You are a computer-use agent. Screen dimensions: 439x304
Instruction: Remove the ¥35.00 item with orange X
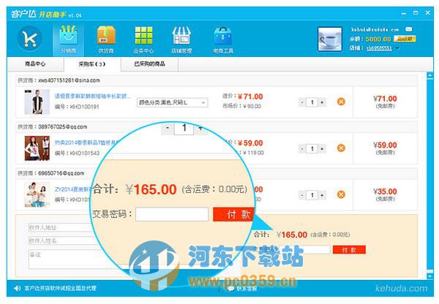point(341,194)
